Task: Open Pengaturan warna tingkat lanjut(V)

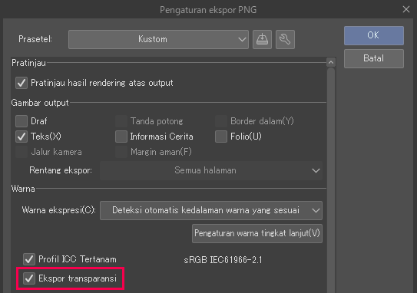Action: [x=257, y=233]
